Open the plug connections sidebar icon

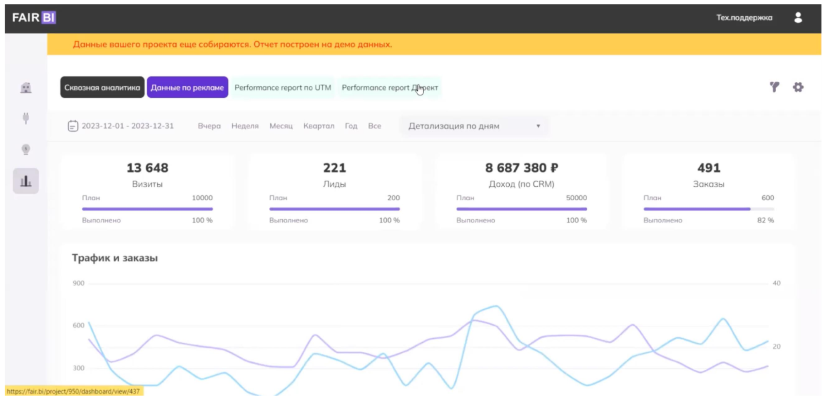(x=26, y=118)
